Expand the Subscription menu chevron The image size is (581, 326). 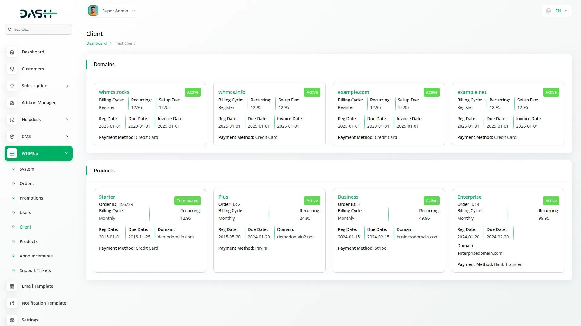pos(67,86)
